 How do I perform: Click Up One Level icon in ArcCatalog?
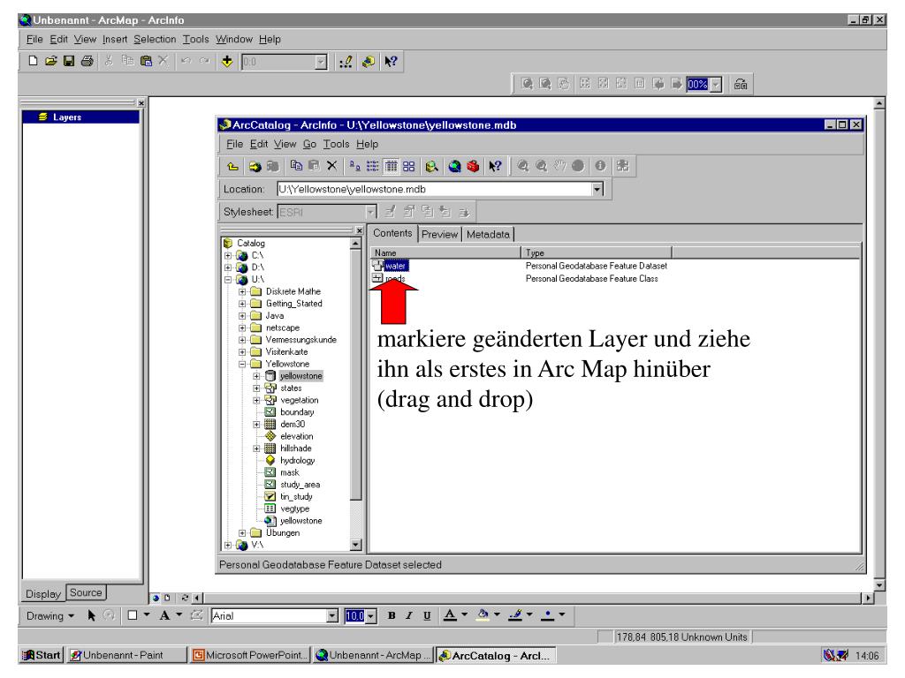click(x=232, y=166)
